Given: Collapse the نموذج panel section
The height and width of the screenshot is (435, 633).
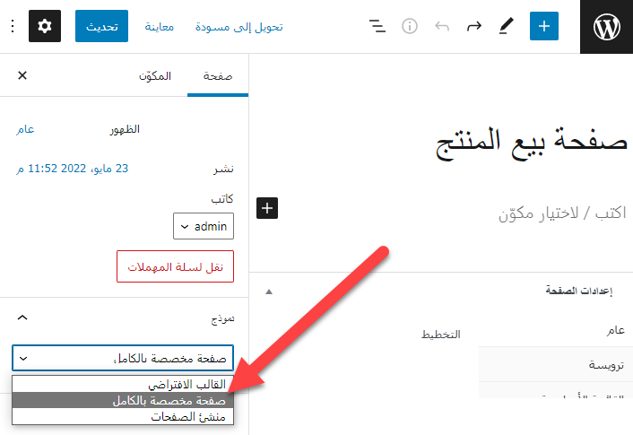Looking at the screenshot, I should pyautogui.click(x=23, y=318).
